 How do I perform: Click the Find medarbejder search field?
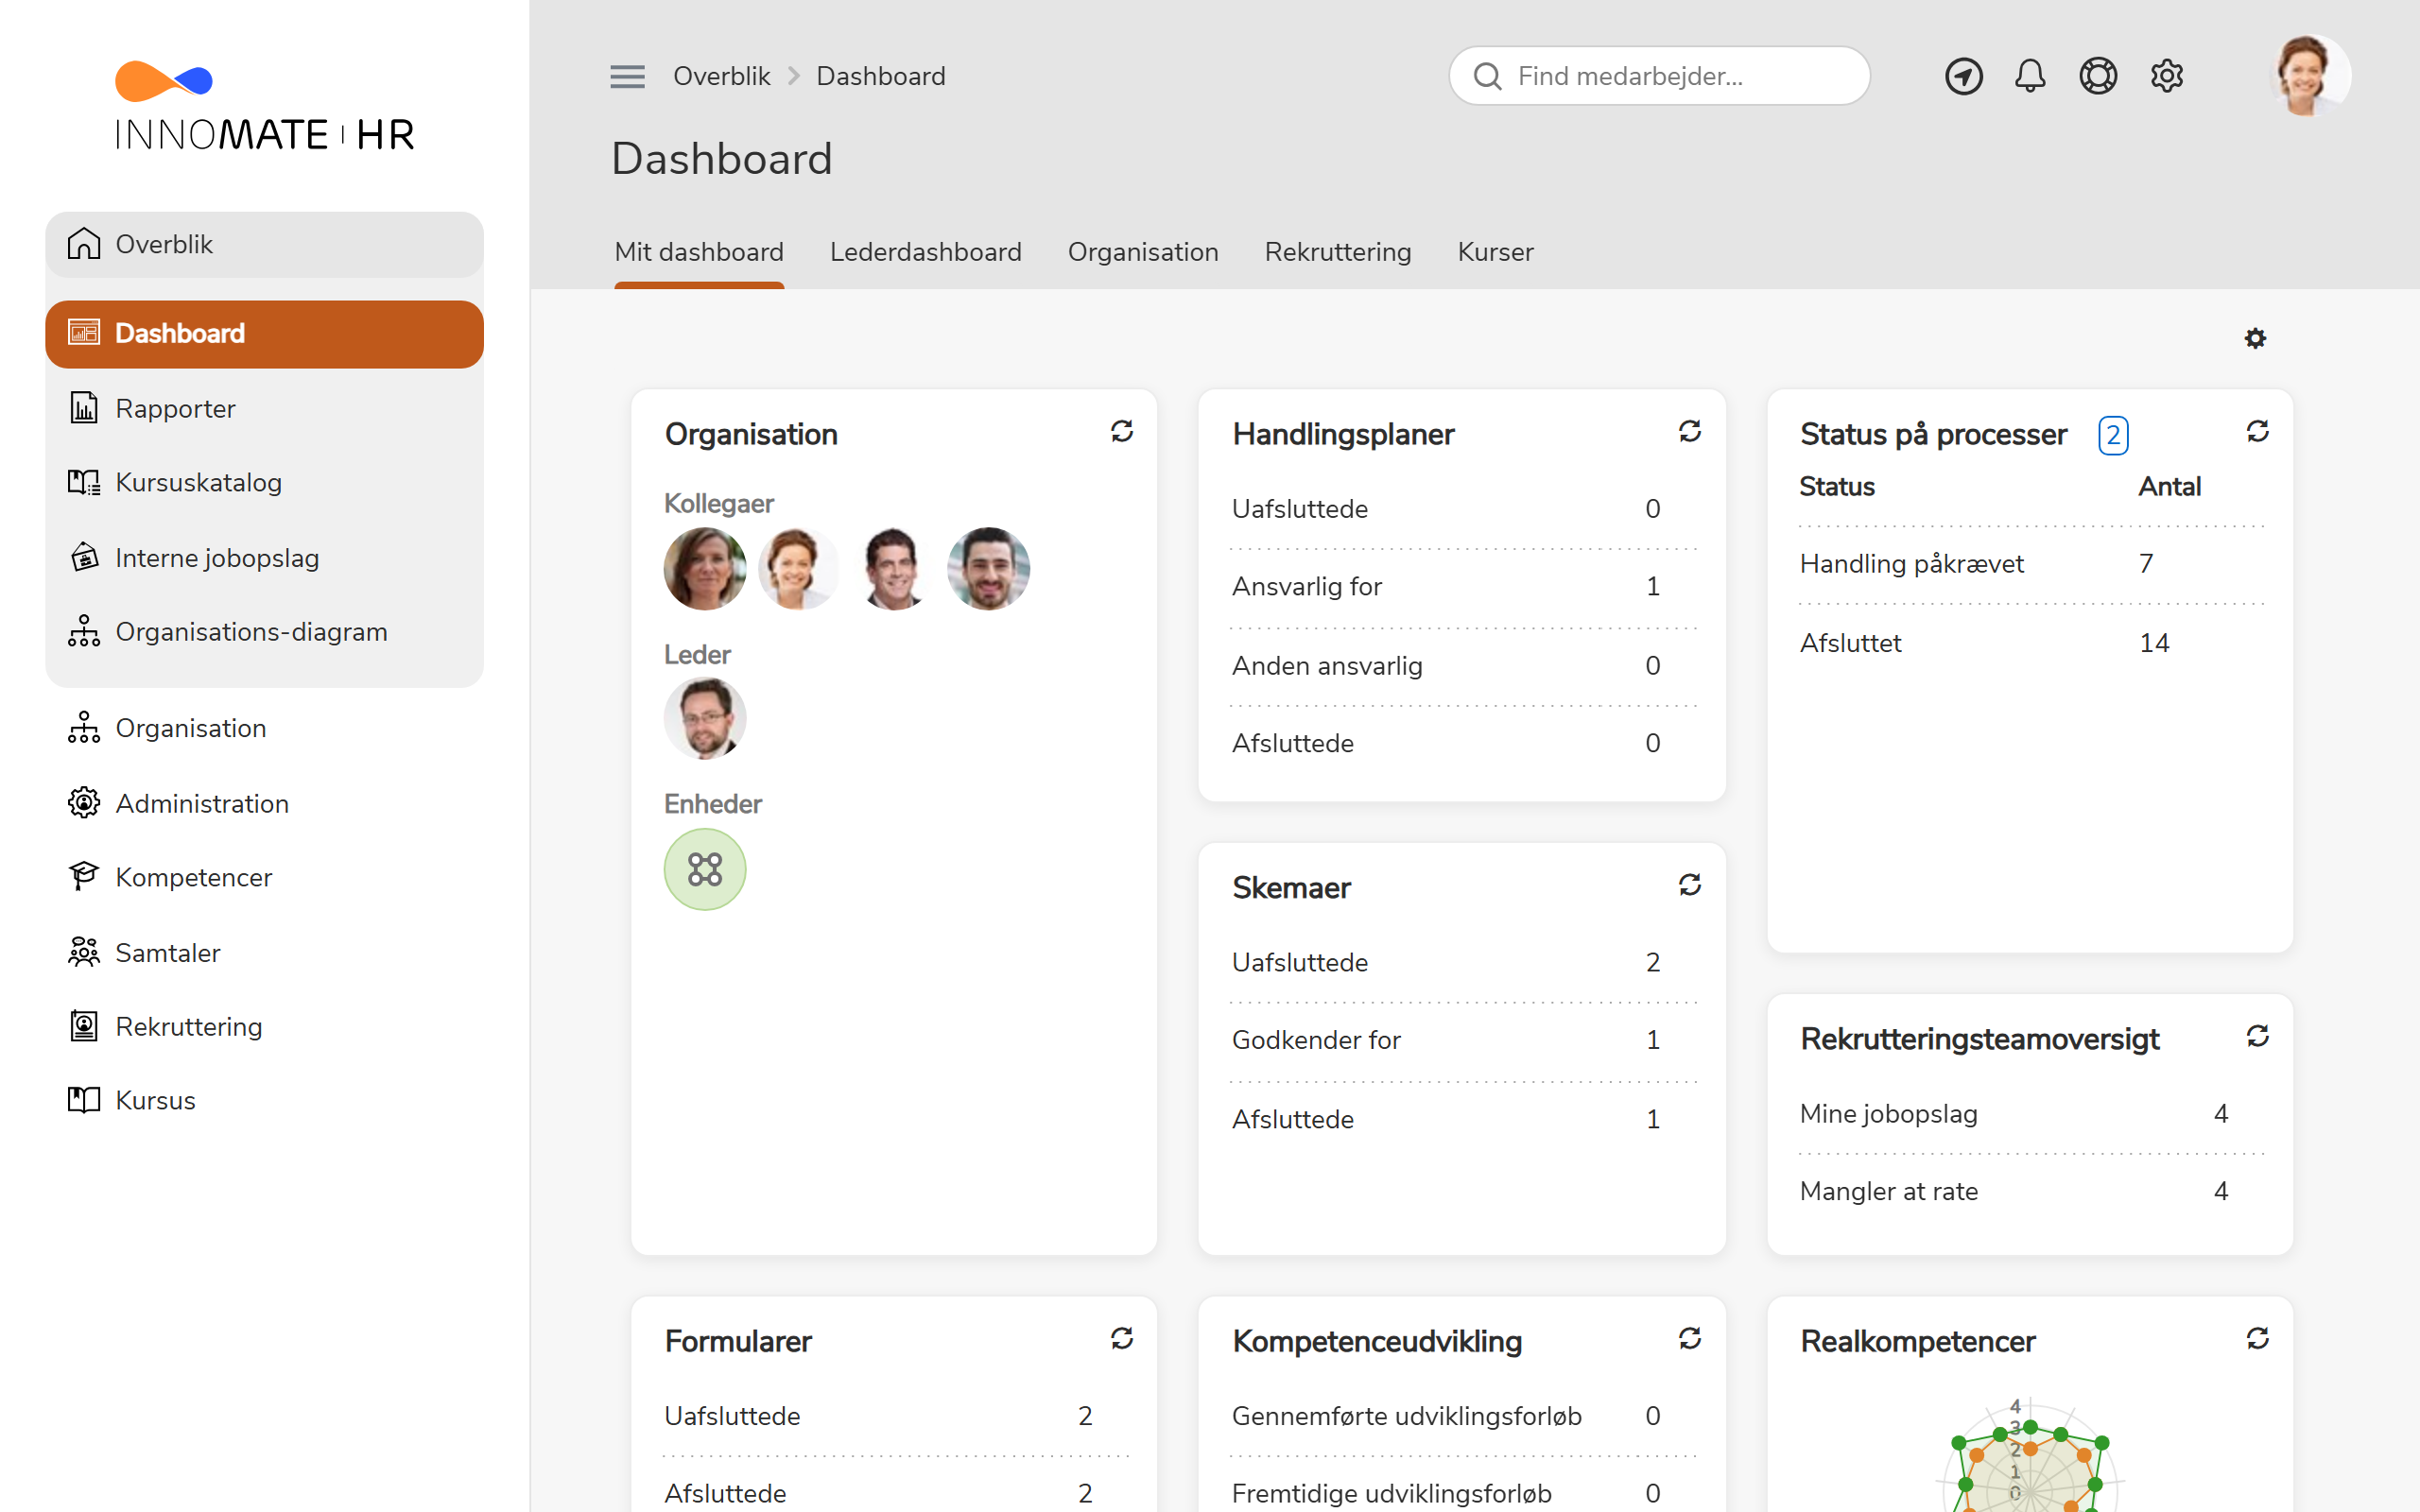(x=1658, y=75)
